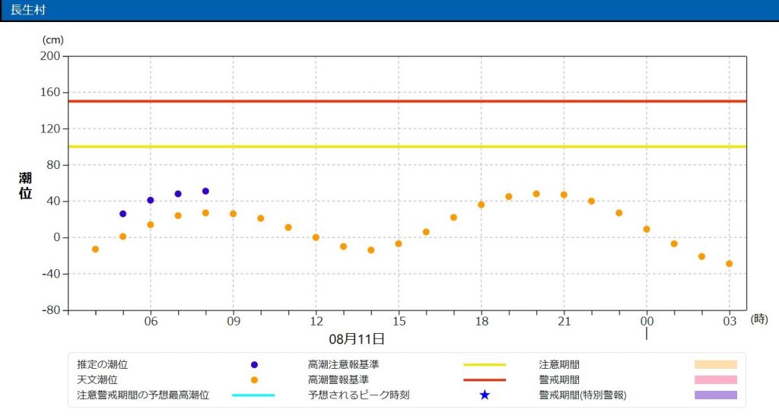Click the 警戒期間(特別警報) legend label
The image size is (779, 419).
tap(582, 395)
